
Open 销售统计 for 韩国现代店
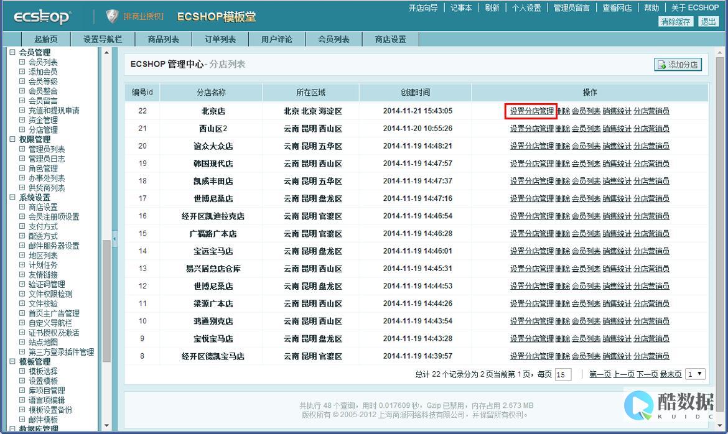[617, 164]
